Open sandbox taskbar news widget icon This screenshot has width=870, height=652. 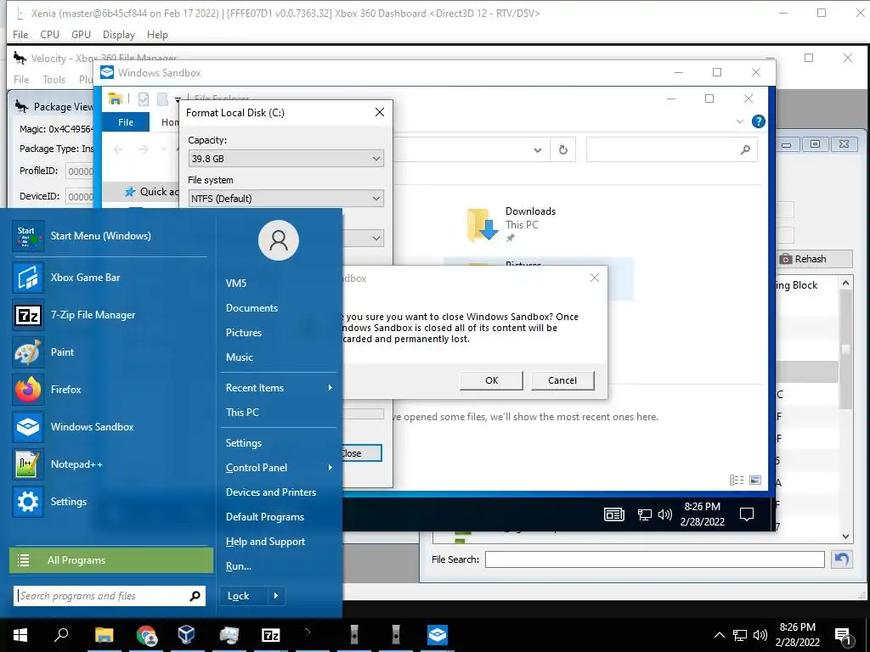point(614,514)
